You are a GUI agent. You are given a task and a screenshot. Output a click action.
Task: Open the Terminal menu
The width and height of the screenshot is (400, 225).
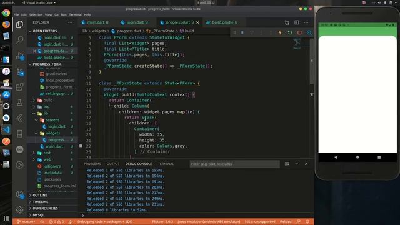pos(75,15)
